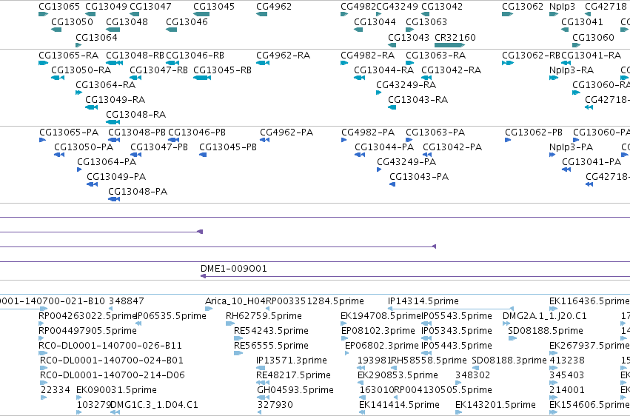Click the EK116436.5prime EST label

(589, 301)
